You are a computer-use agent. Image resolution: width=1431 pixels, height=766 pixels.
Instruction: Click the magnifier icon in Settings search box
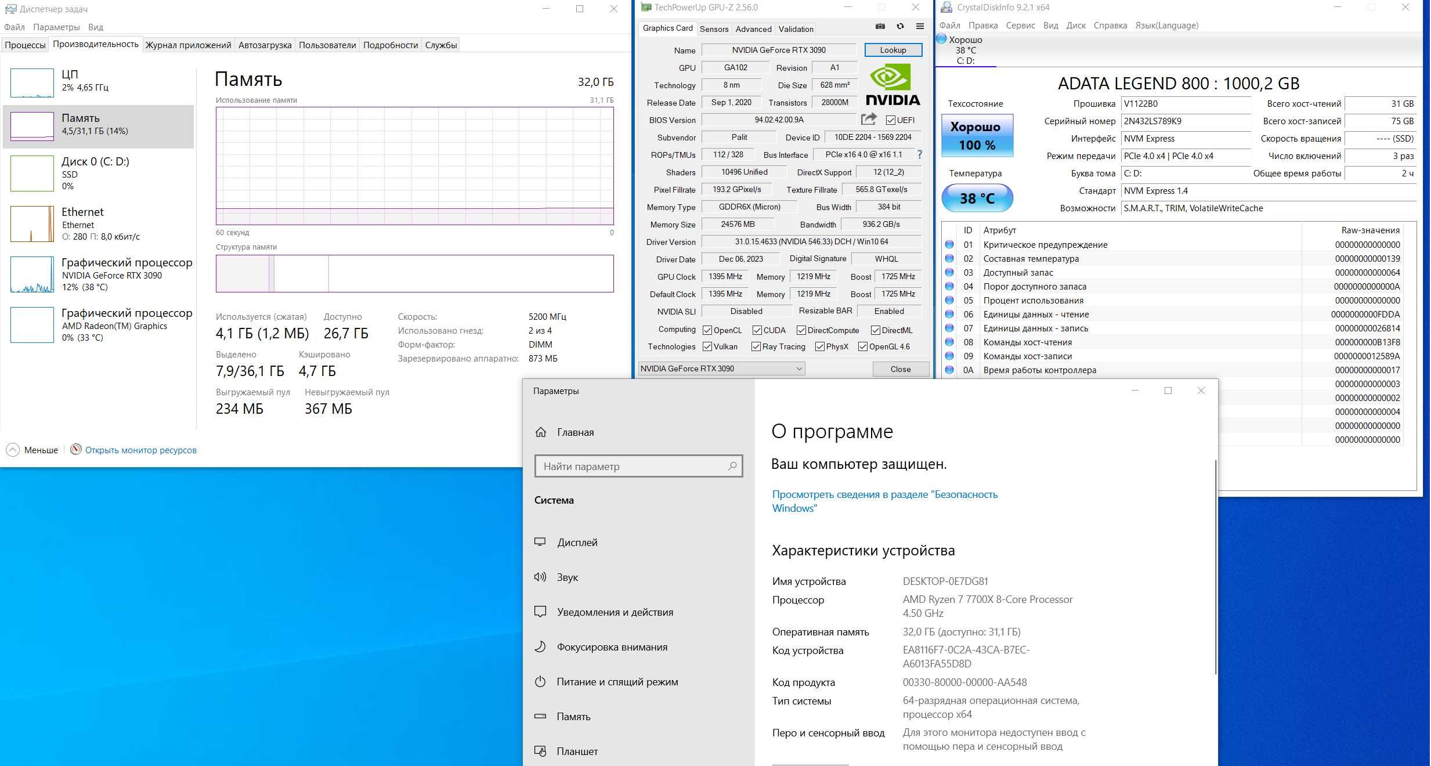(732, 466)
